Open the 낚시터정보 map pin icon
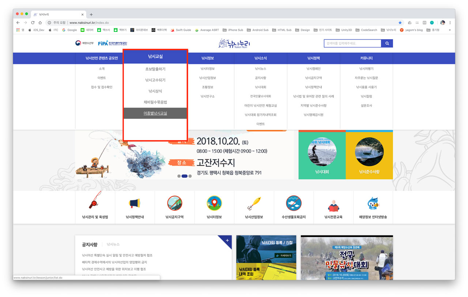This screenshot has width=468, height=297. pos(214,203)
